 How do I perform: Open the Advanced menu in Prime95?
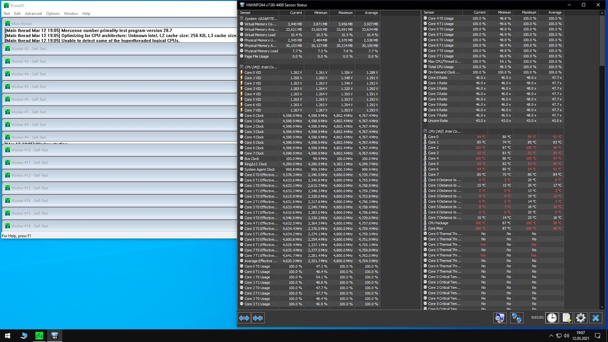click(33, 14)
